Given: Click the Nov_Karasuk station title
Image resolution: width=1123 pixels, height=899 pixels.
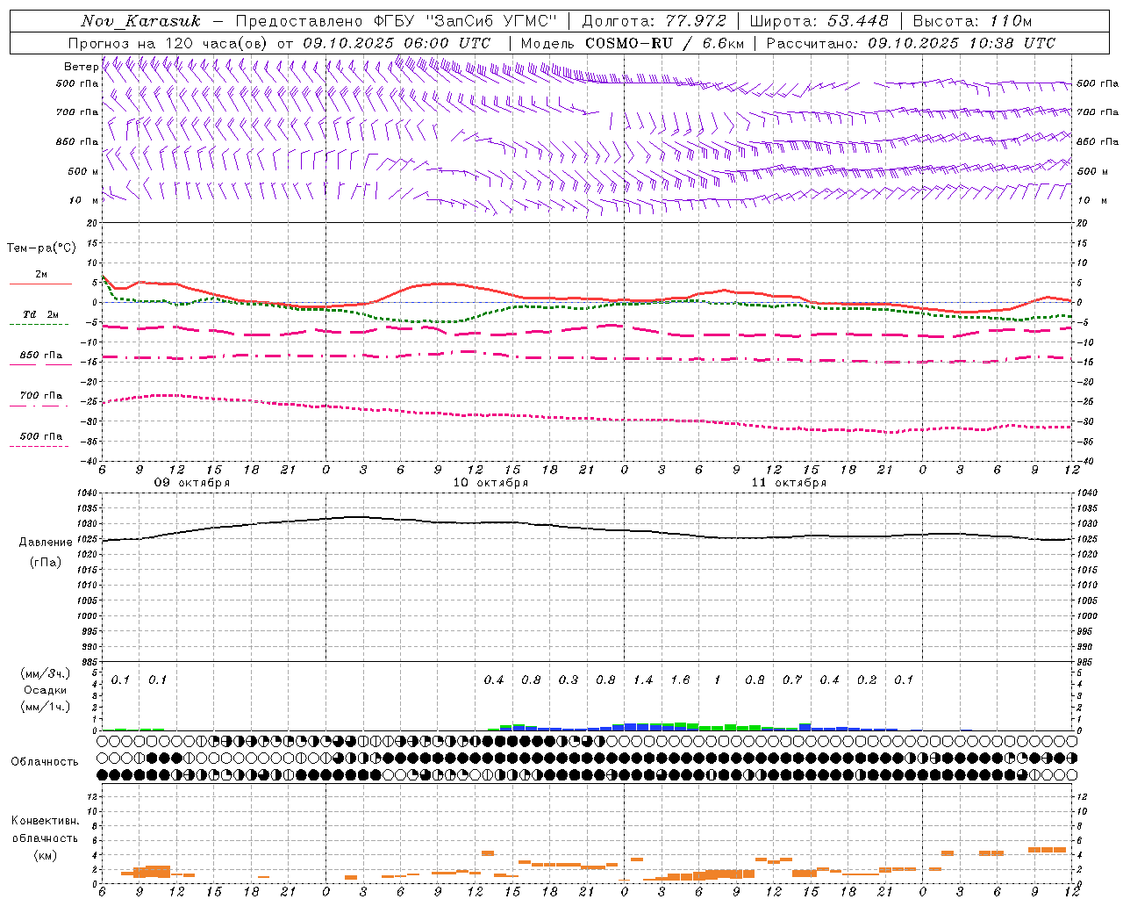Looking at the screenshot, I should click(x=140, y=21).
